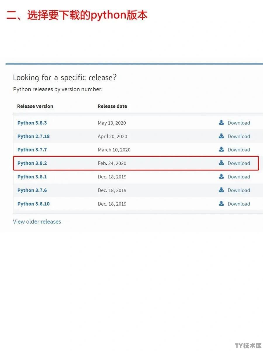
Task: Click download icon for Python 3.7.6
Action: click(222, 190)
